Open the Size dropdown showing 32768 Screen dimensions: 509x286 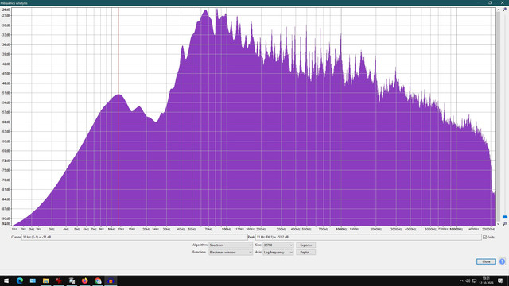278,245
